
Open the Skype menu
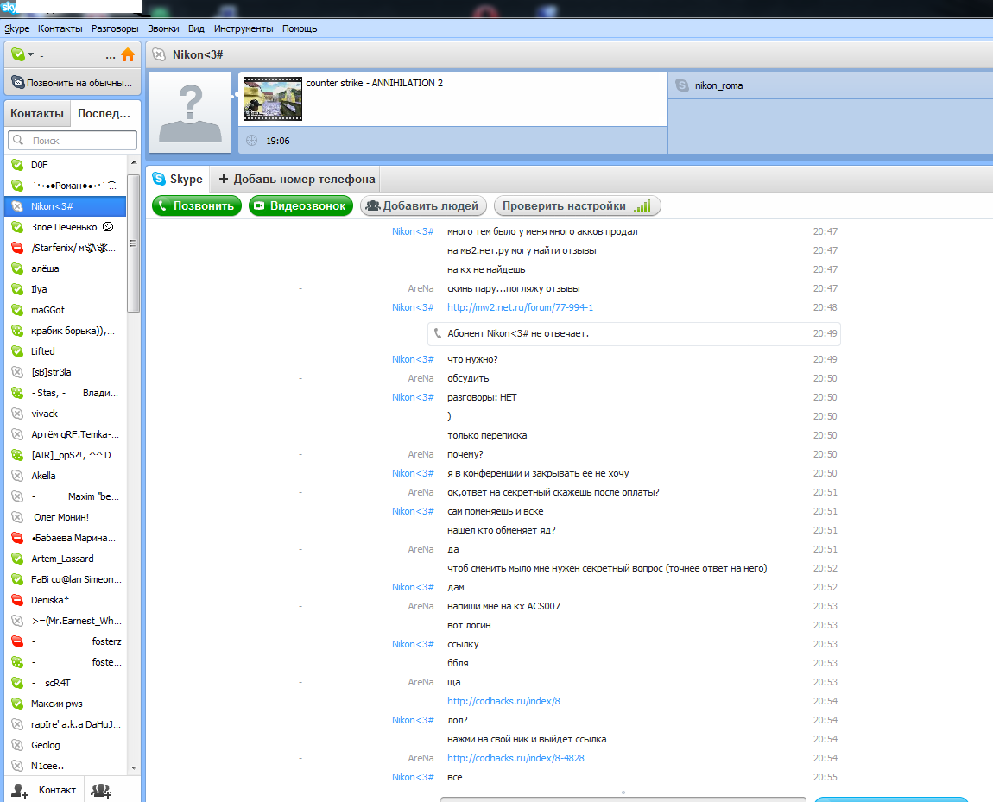click(x=17, y=28)
